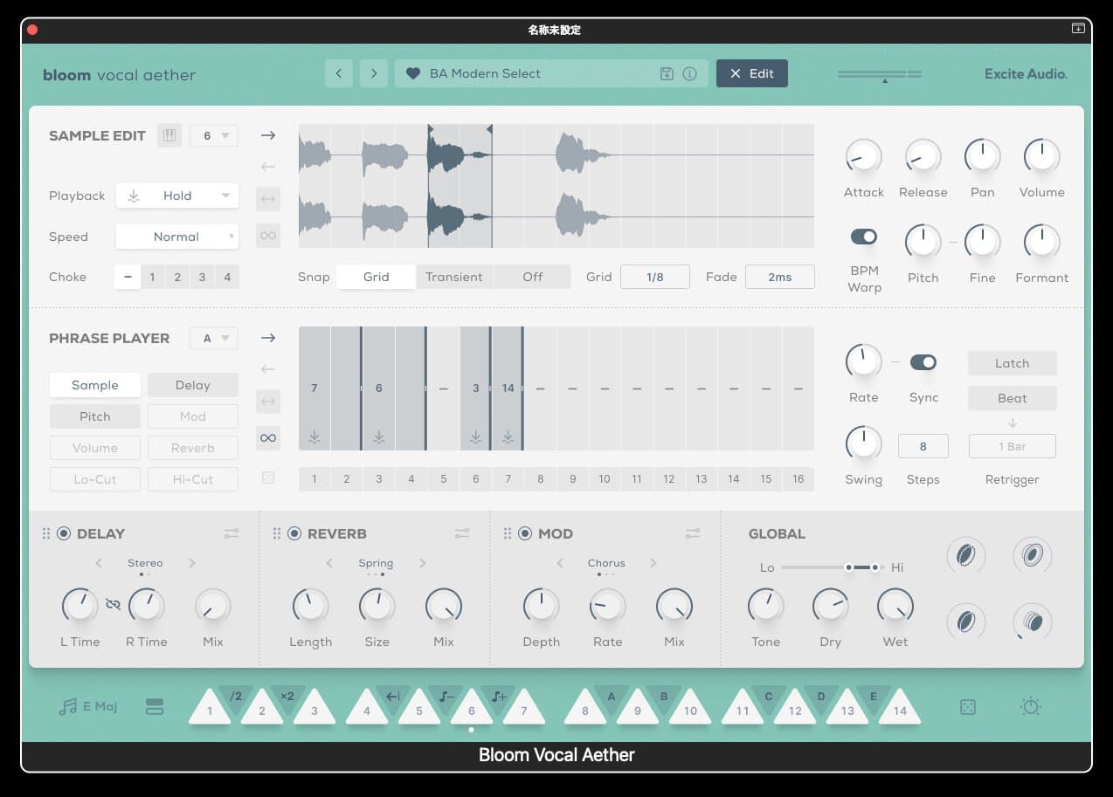Click next mod type chevron after Chorus
The image size is (1113, 797).
tap(653, 563)
